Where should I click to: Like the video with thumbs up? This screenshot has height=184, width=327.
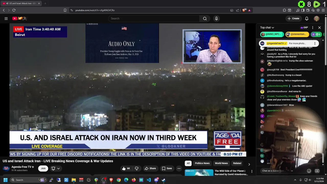[126, 168]
